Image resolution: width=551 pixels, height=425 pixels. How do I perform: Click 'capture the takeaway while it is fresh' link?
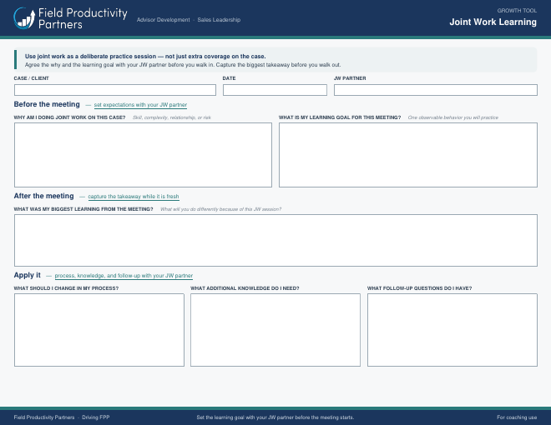pyautogui.click(x=134, y=197)
